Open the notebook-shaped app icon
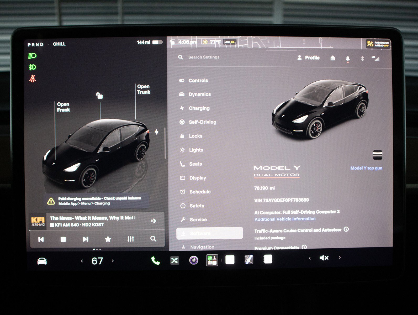This screenshot has width=418, height=315. point(268,259)
